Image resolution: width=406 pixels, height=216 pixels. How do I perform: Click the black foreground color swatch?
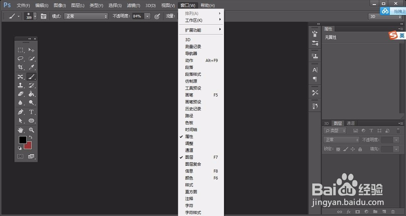[22, 139]
